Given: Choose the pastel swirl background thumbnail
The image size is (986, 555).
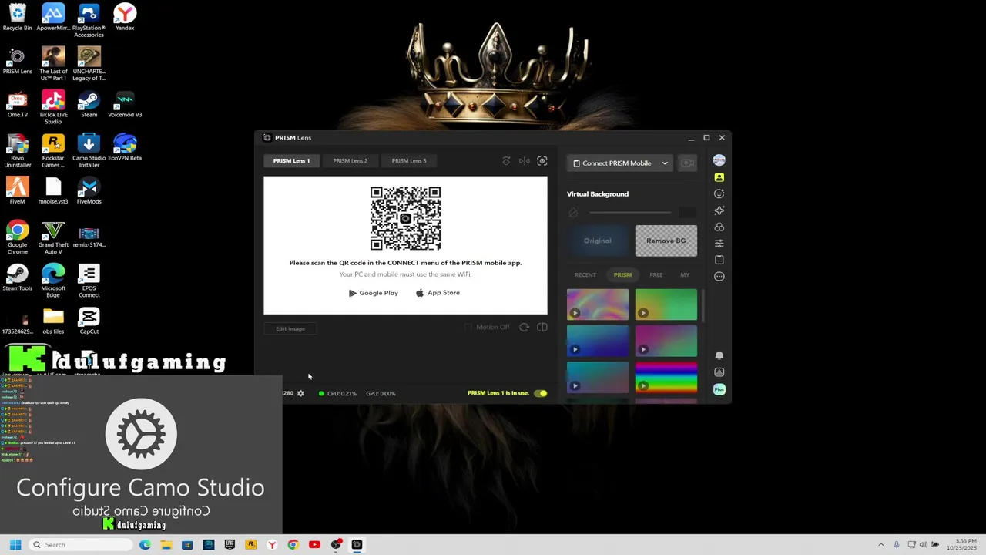Looking at the screenshot, I should [x=597, y=304].
